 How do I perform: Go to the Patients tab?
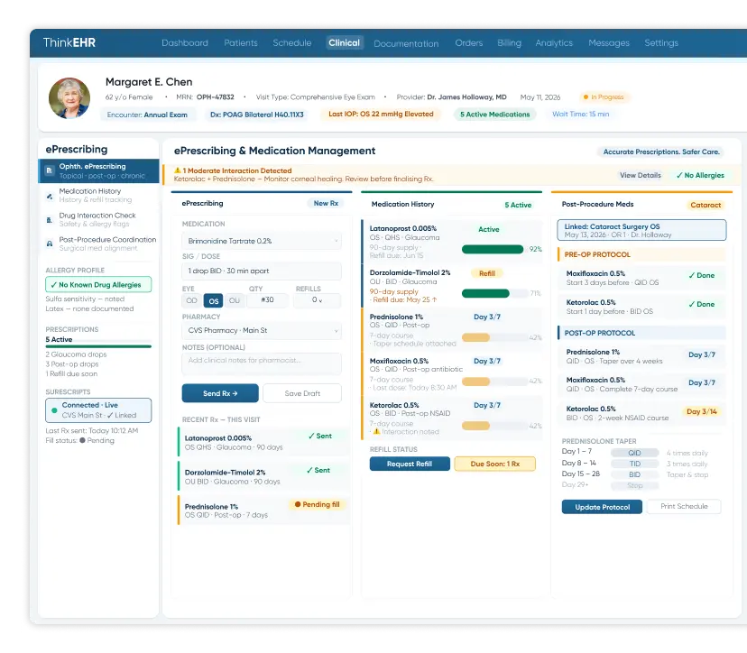coord(241,43)
